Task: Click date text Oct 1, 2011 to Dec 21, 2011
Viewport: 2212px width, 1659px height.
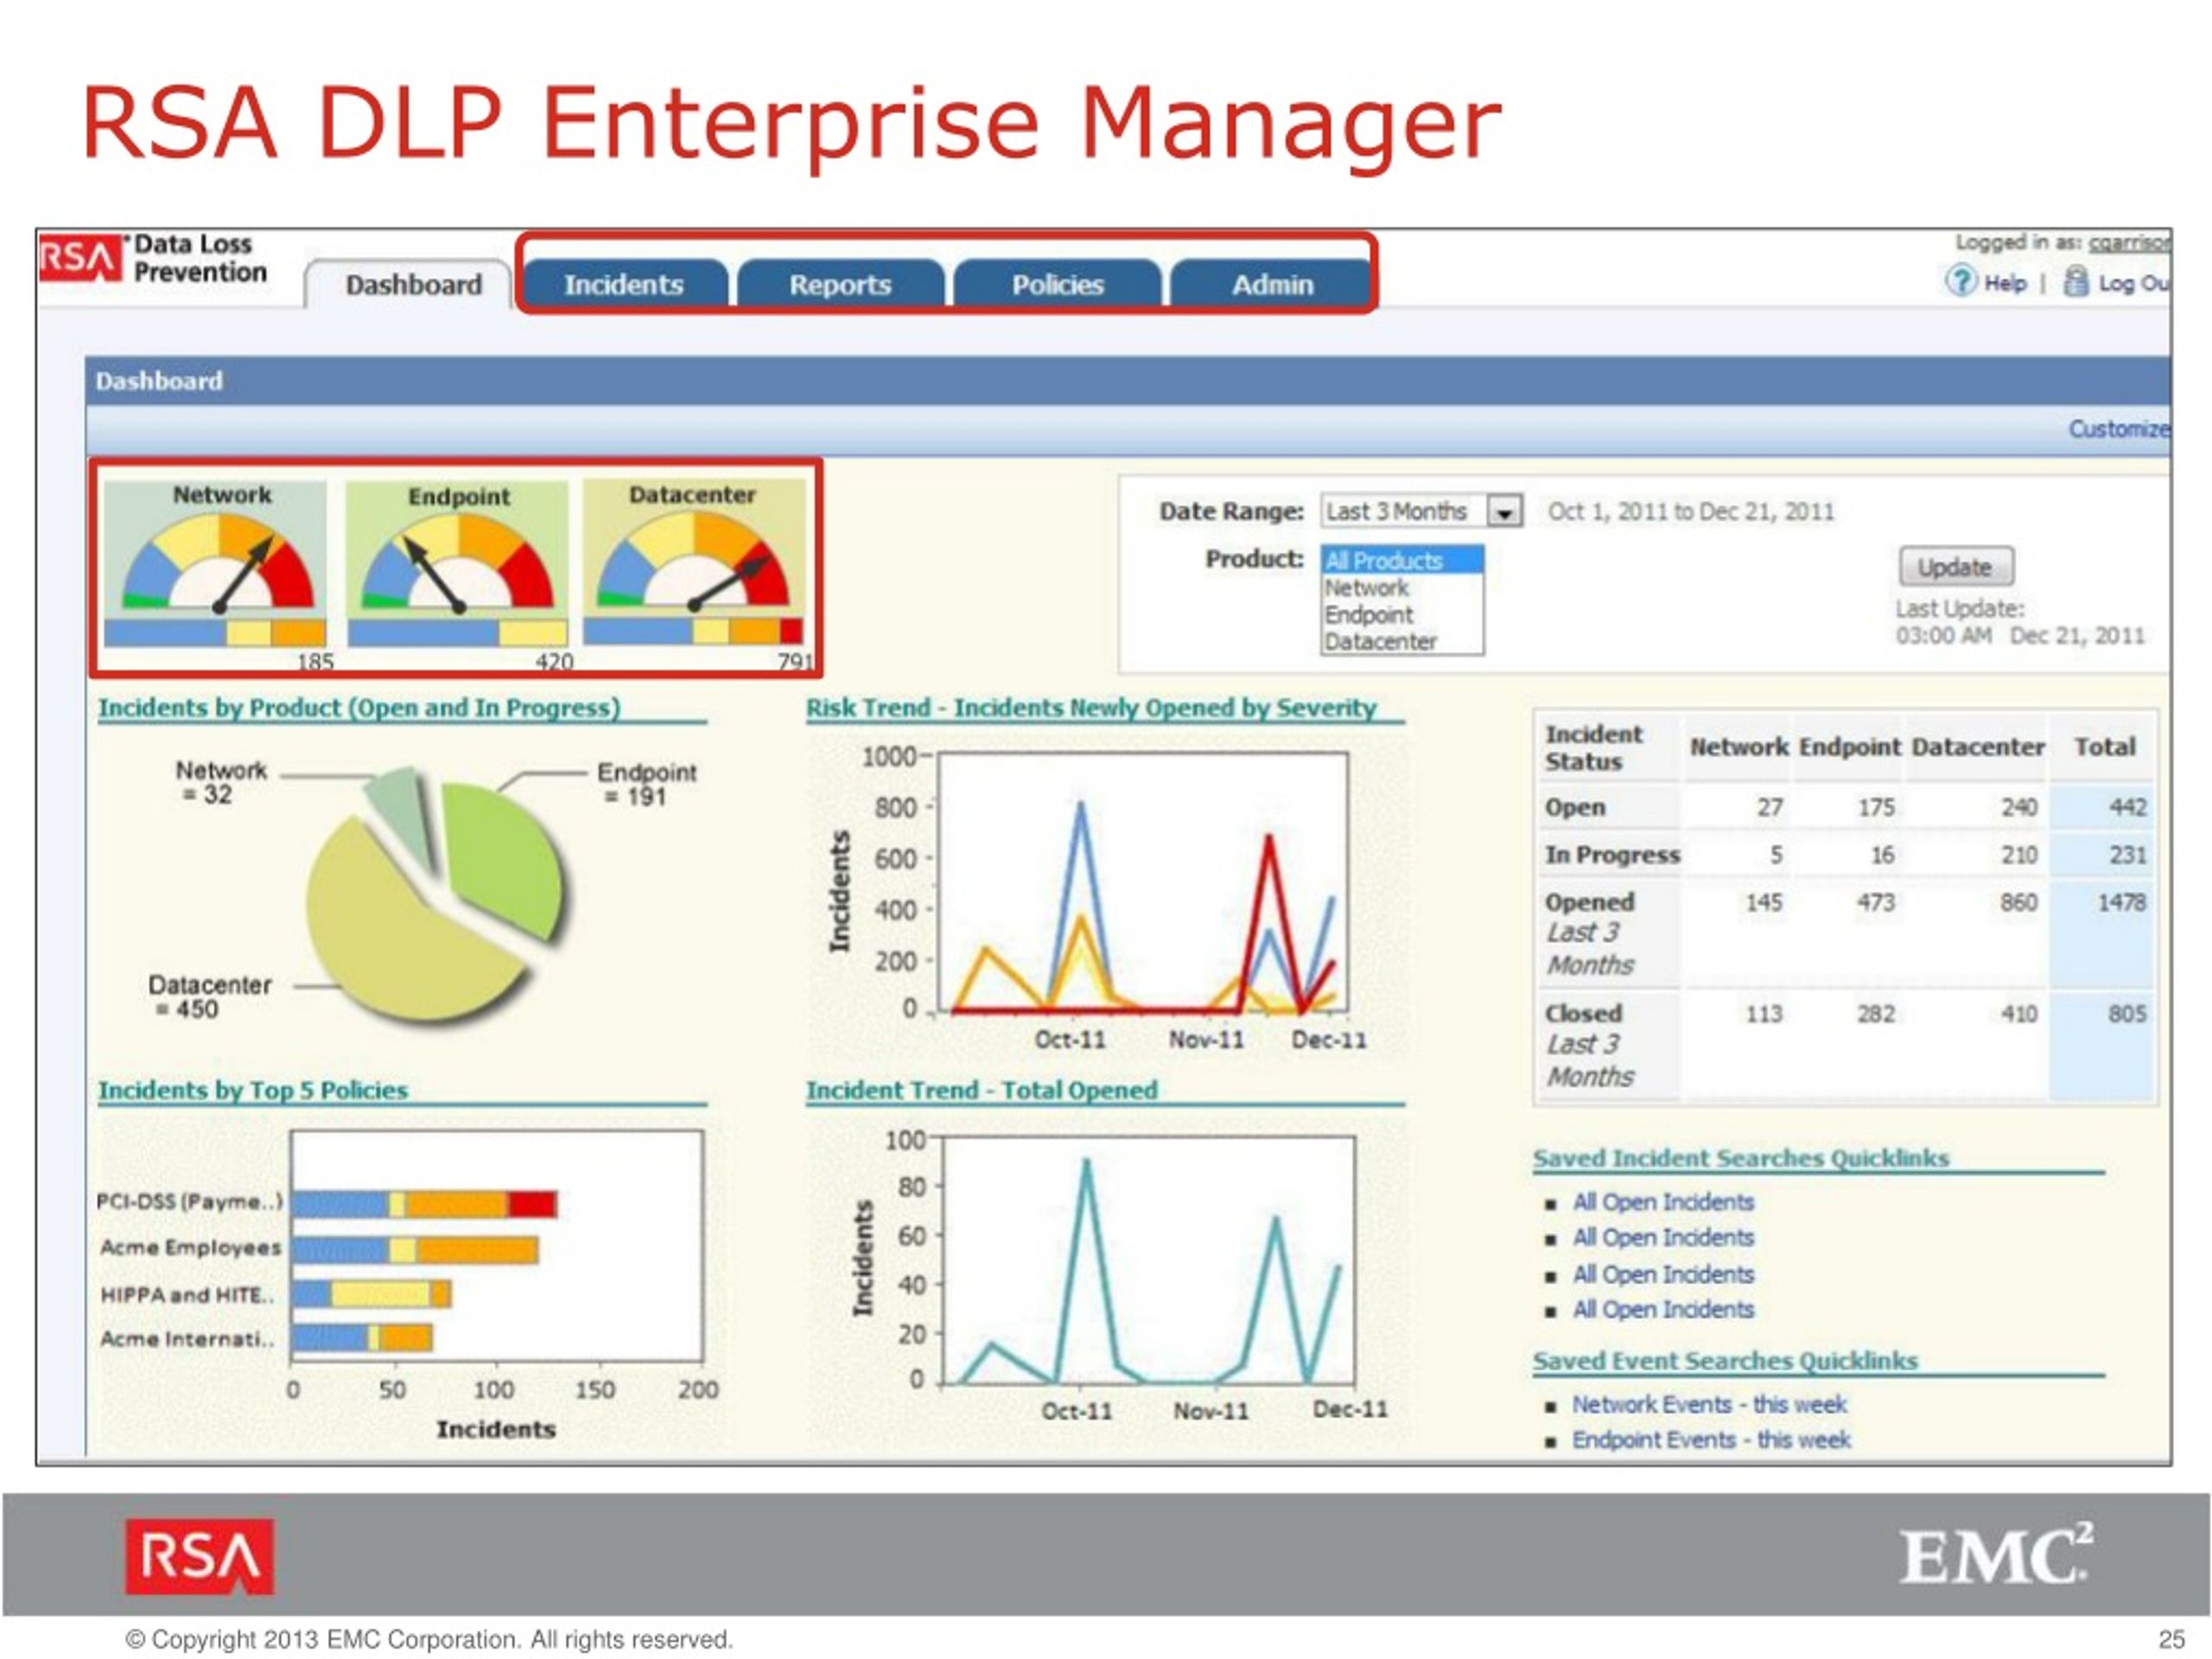Action: coord(1691,512)
